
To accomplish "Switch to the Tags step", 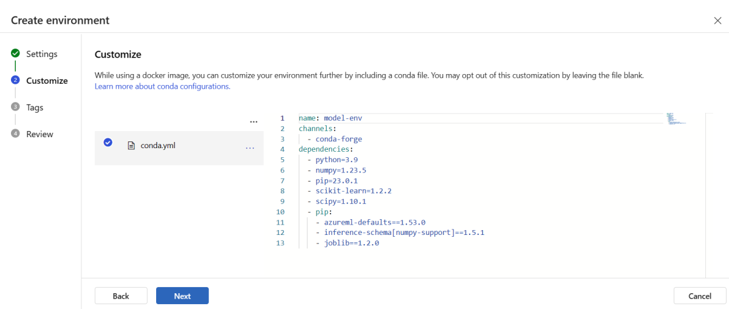I will (35, 107).
